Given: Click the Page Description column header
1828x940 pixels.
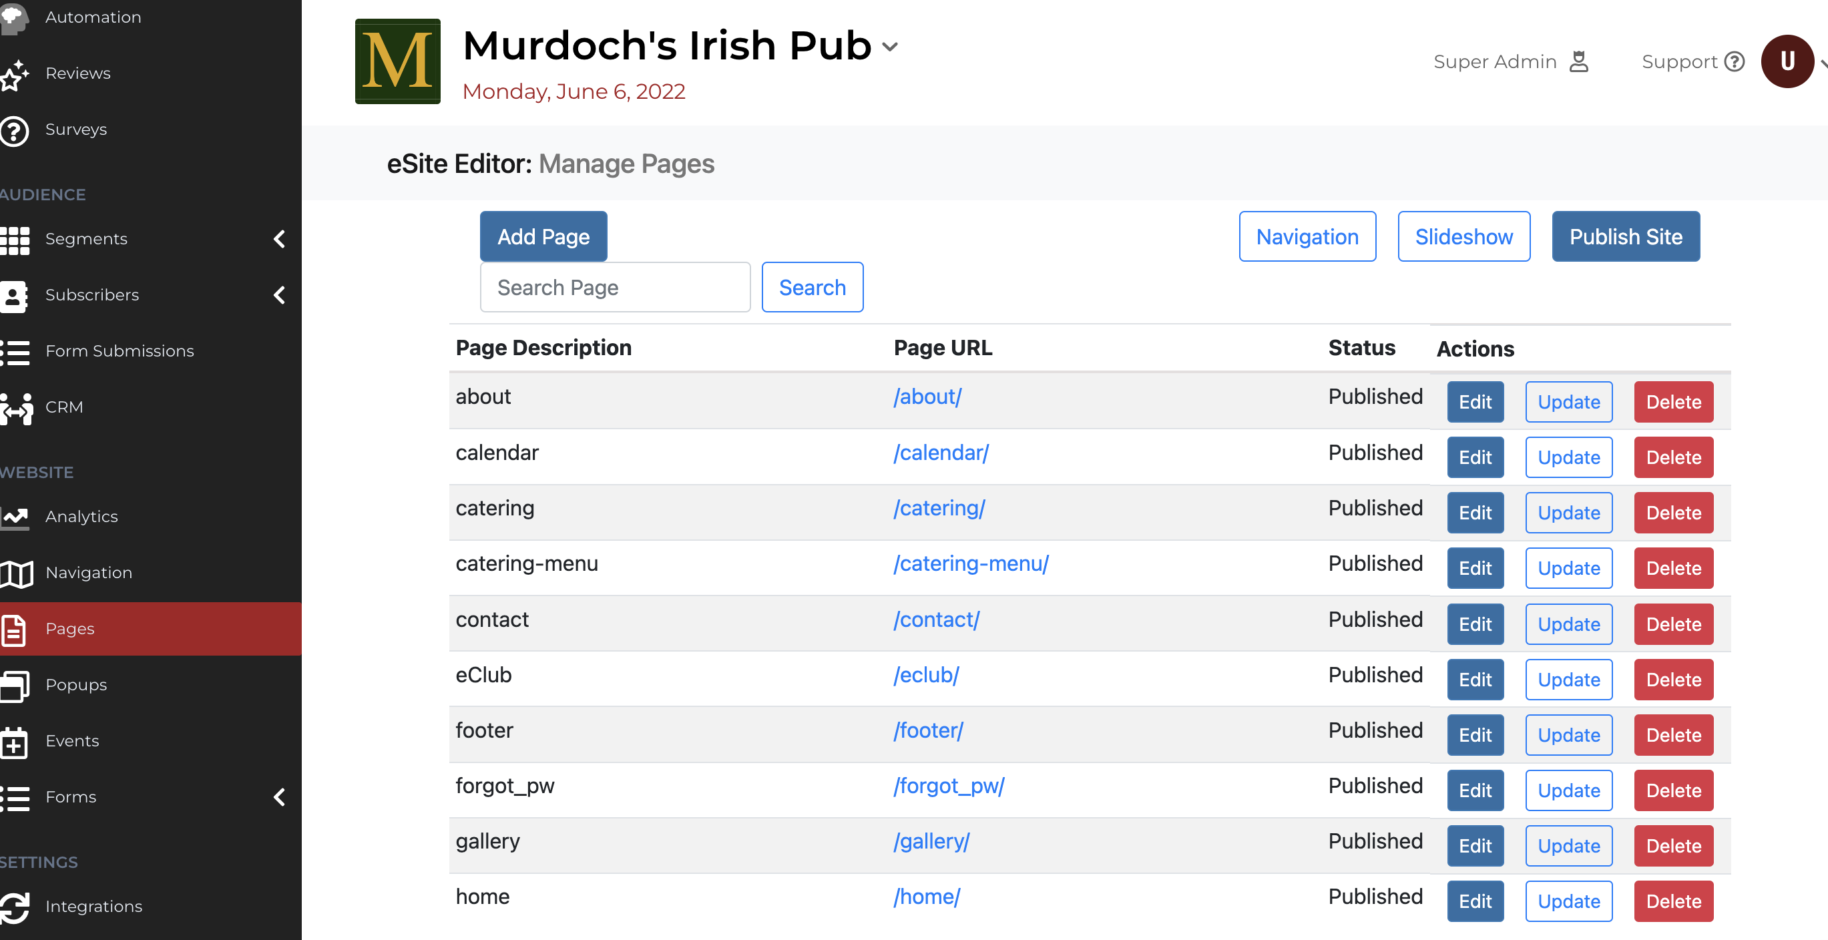Looking at the screenshot, I should (x=543, y=348).
